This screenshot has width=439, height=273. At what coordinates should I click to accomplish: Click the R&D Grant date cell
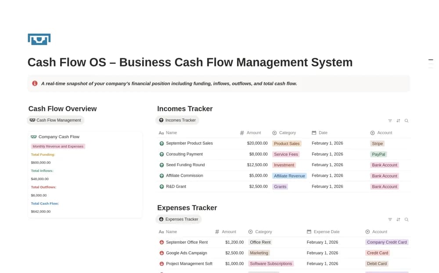click(327, 186)
